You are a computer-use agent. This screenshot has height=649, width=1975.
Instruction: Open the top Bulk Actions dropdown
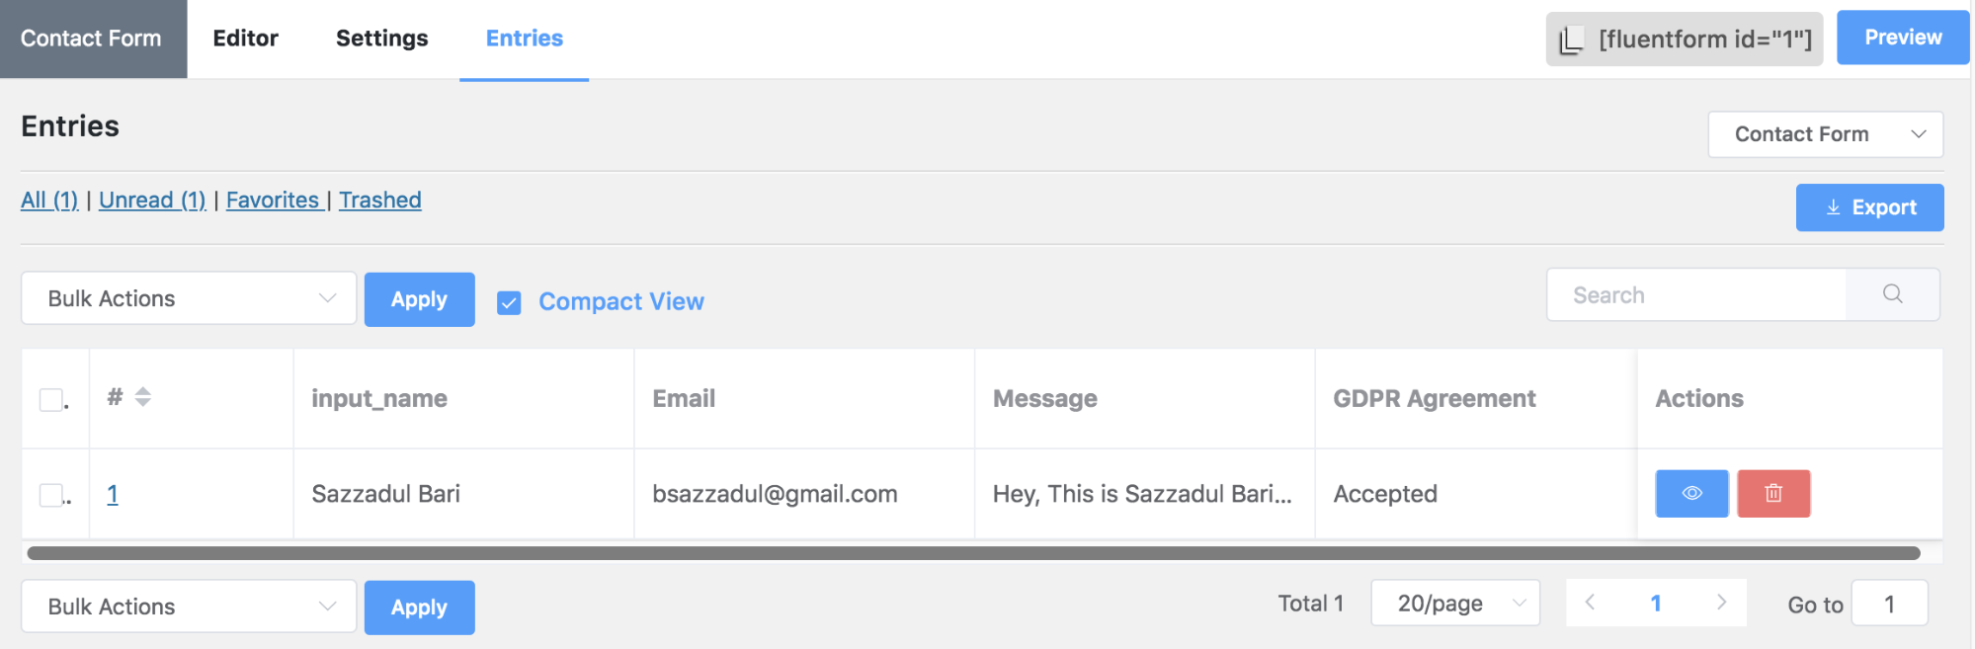189,298
